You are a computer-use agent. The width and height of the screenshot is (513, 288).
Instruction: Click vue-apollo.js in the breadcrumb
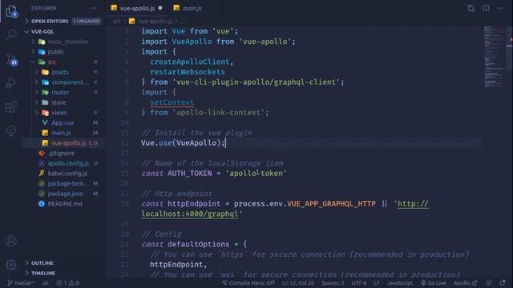155,22
